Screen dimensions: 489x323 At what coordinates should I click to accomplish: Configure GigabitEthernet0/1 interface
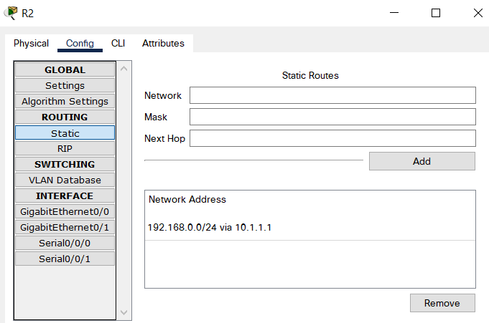[x=65, y=227]
